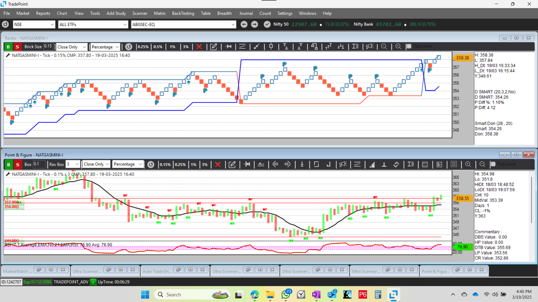Click the top-left refresh icon beside NSE
The height and width of the screenshot is (302, 538).
[x=5, y=24]
